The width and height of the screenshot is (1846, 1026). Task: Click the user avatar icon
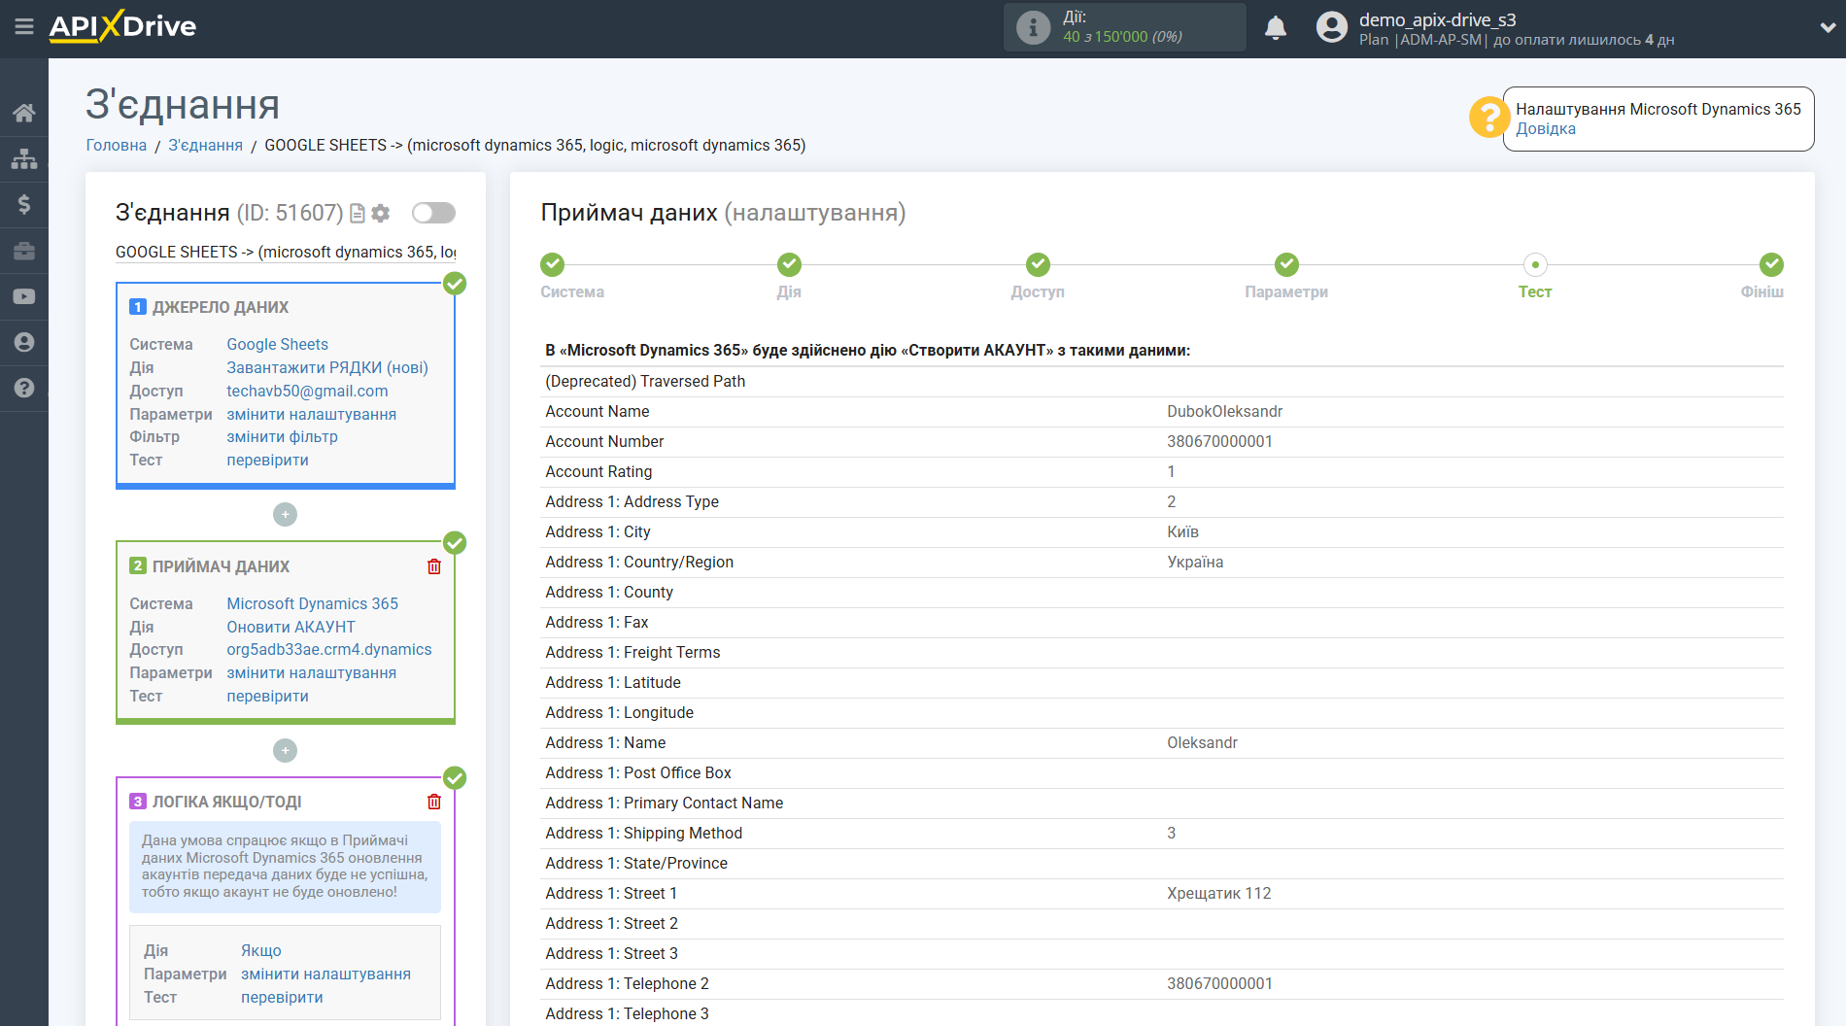click(1332, 27)
